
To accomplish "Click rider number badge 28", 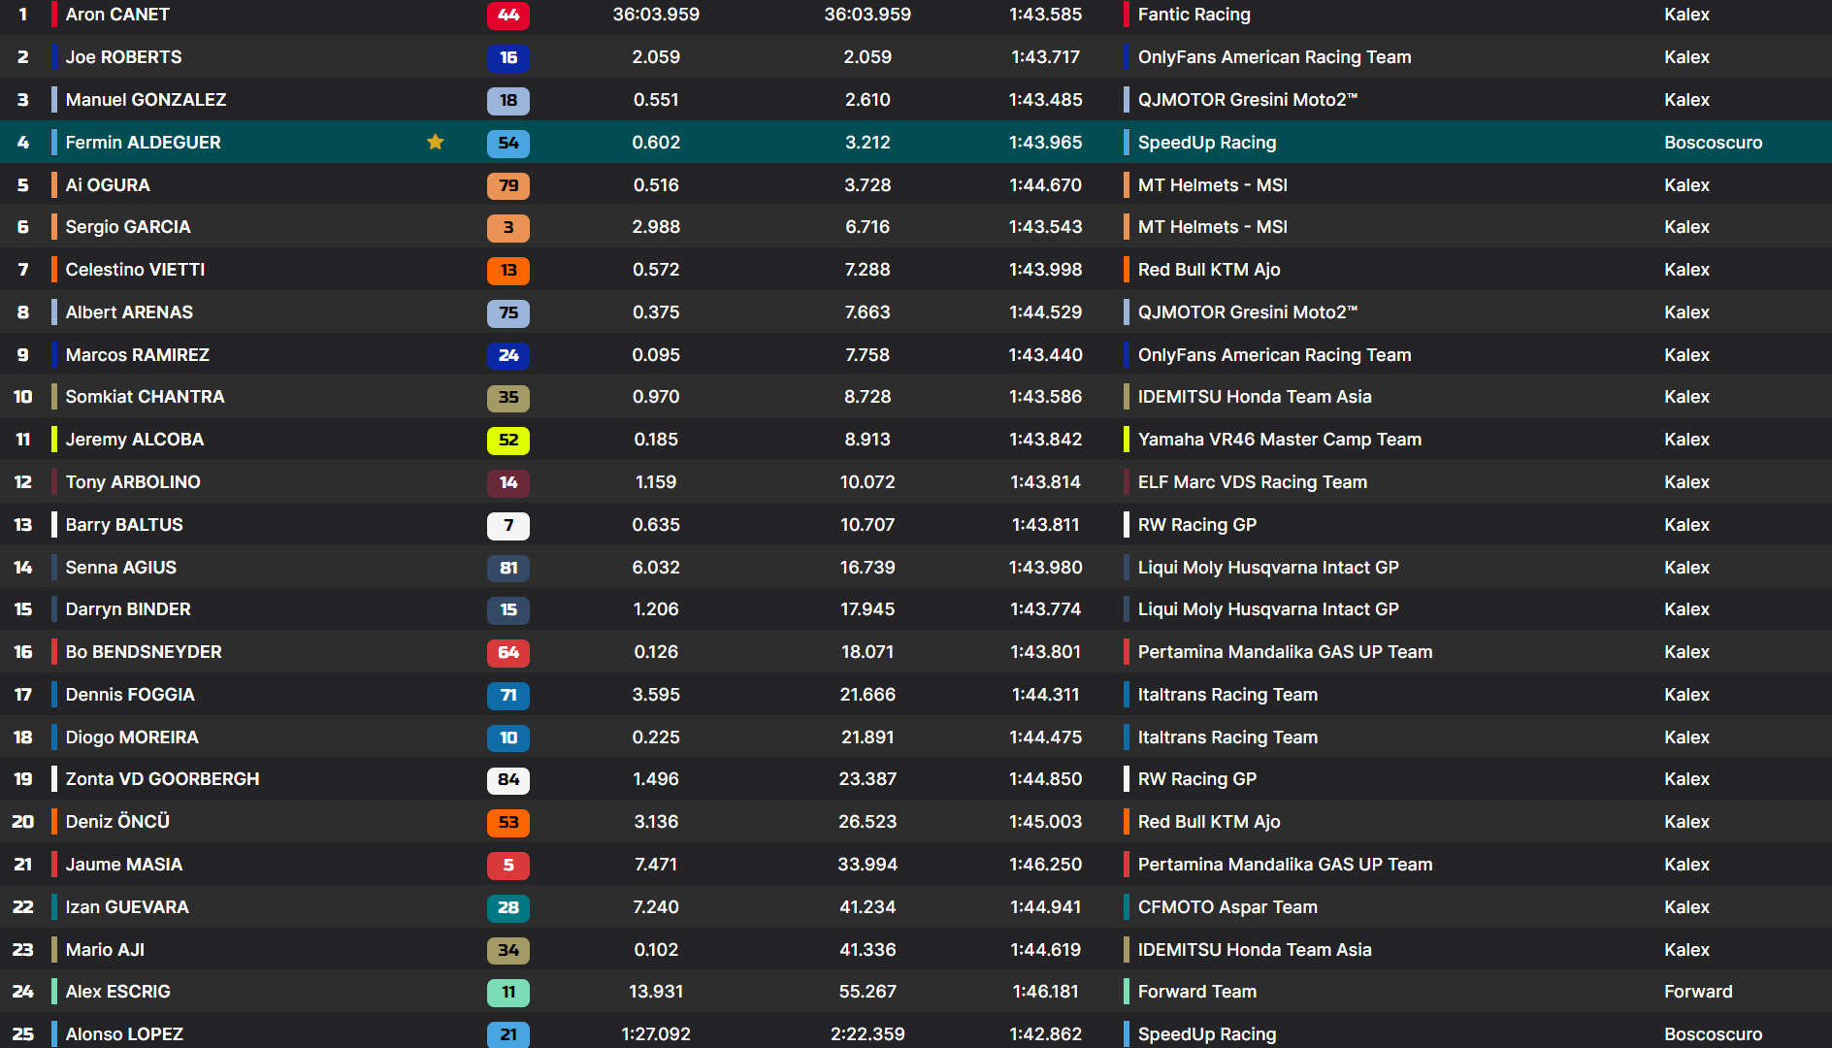I will click(508, 907).
